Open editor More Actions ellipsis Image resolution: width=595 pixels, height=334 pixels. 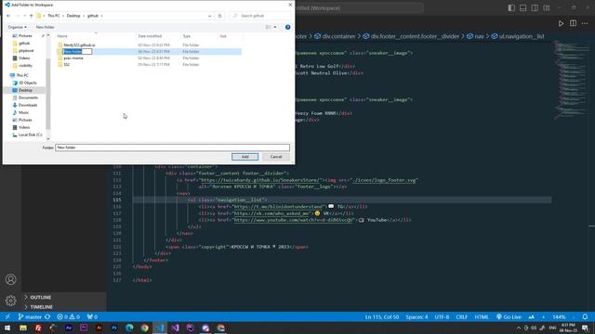pos(585,23)
